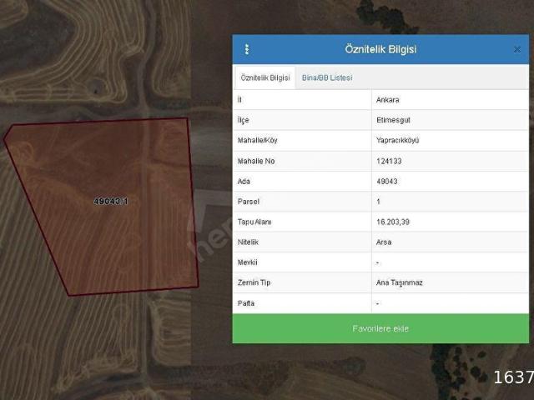Viewport: 534px width, 400px height.
Task: Click the Yapracıkköyü neighborhood value
Action: coord(398,140)
